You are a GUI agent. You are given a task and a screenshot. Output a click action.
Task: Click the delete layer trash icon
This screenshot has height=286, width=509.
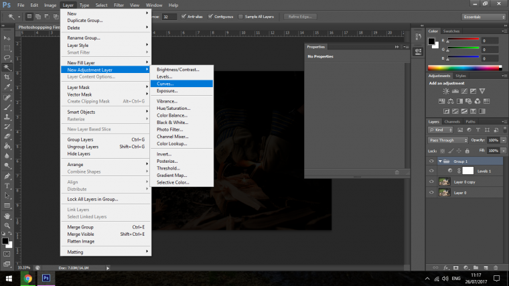[496, 268]
